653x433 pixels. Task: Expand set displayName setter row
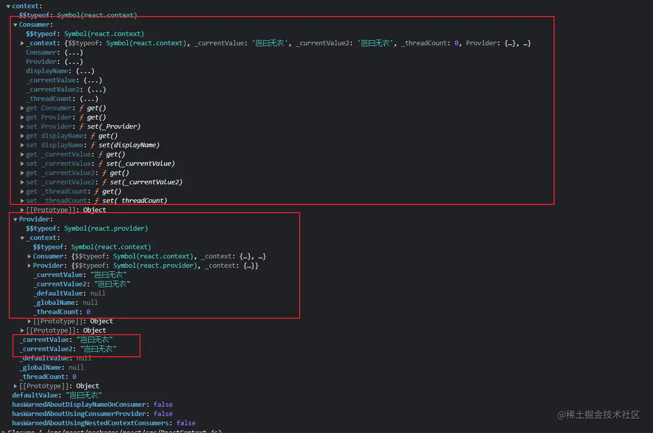pyautogui.click(x=22, y=145)
